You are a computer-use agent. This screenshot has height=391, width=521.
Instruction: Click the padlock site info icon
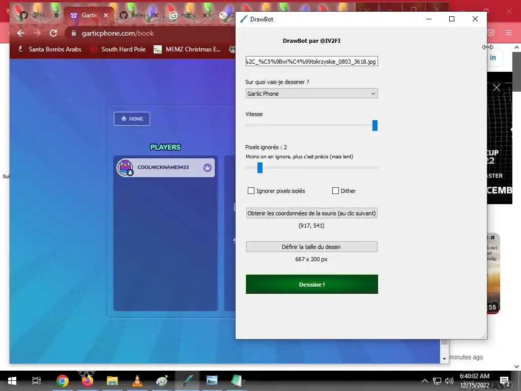coord(74,33)
